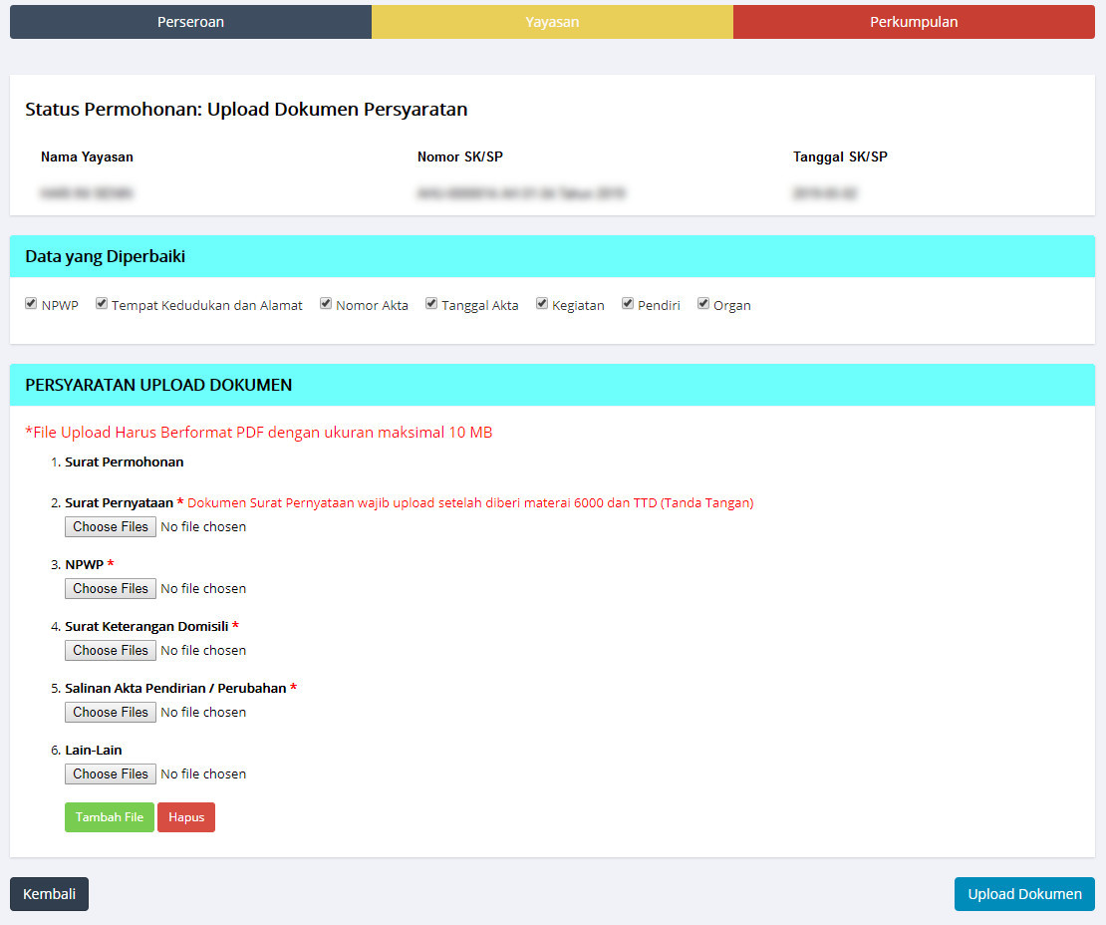Submit with the Upload Dokumen button

(x=1024, y=894)
